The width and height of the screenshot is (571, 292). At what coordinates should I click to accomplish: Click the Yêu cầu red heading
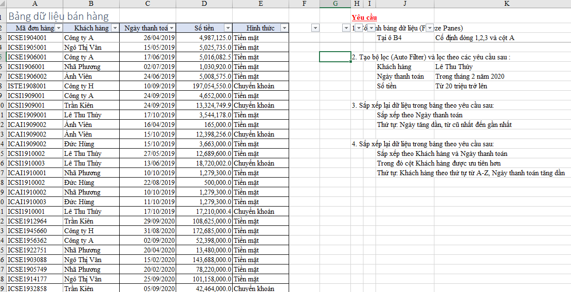364,17
